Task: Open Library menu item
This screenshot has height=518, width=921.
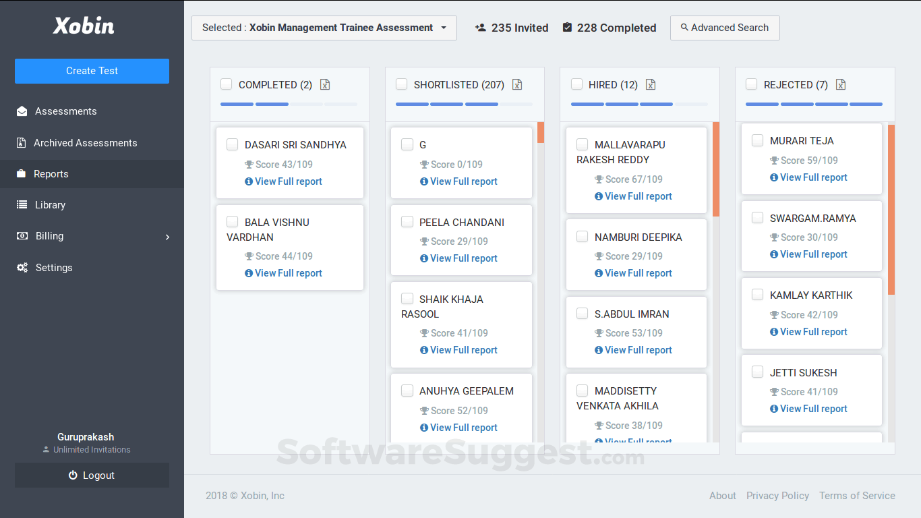Action: [92, 205]
